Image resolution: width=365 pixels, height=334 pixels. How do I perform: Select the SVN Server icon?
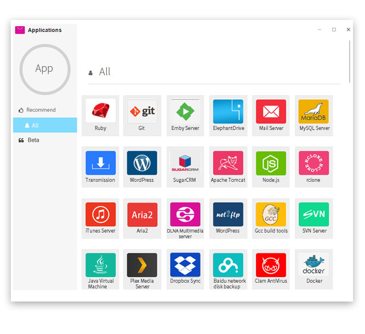pos(314,214)
